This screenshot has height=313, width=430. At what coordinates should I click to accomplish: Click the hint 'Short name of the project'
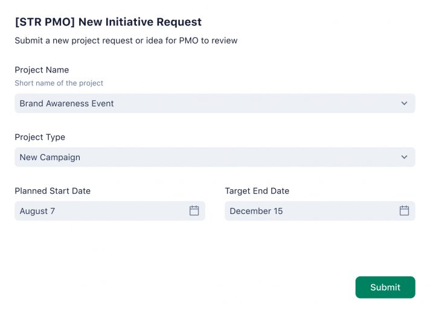(x=59, y=83)
